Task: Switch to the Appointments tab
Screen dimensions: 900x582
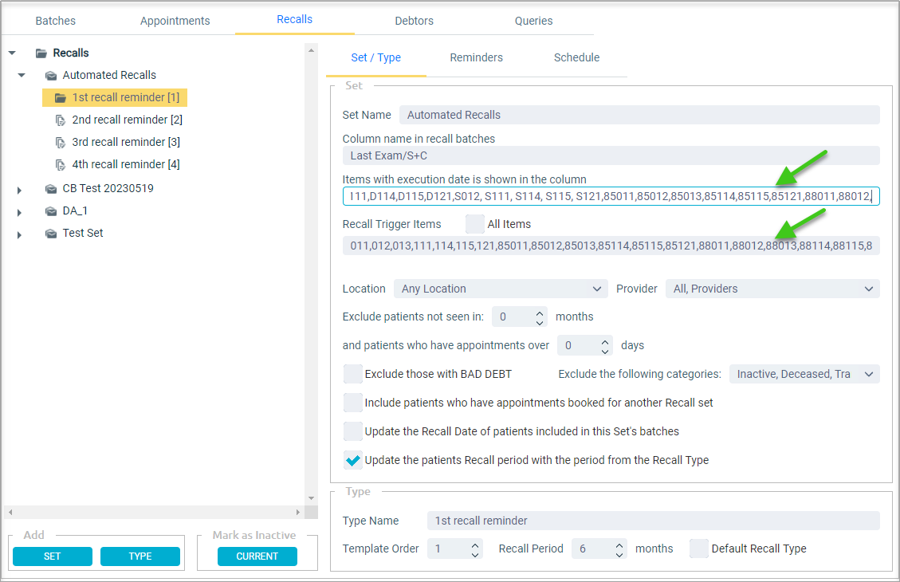Action: (x=175, y=21)
